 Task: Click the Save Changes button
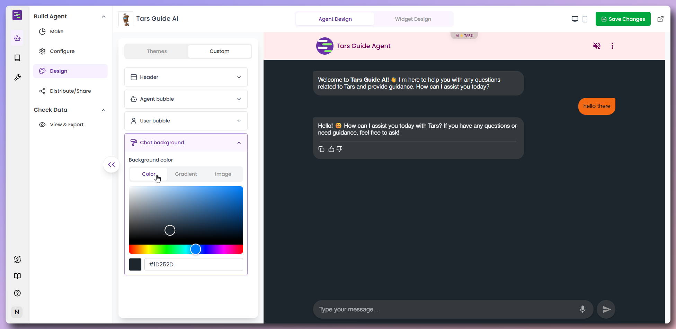click(623, 19)
